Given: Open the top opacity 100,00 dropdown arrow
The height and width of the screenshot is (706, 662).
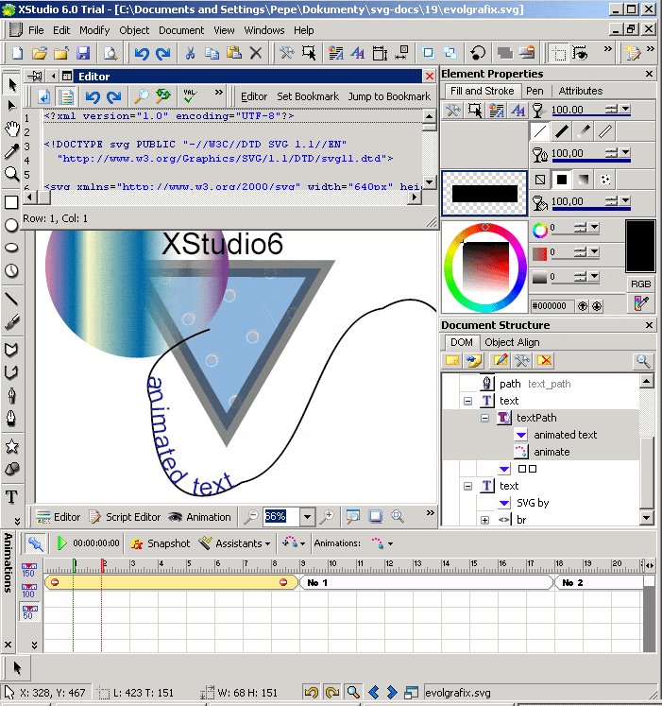Looking at the screenshot, I should point(625,109).
